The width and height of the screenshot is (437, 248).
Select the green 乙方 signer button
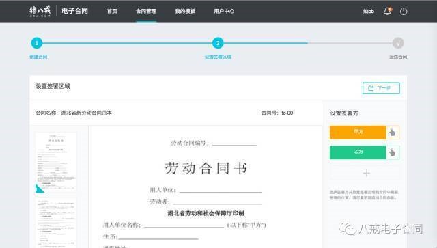point(358,152)
